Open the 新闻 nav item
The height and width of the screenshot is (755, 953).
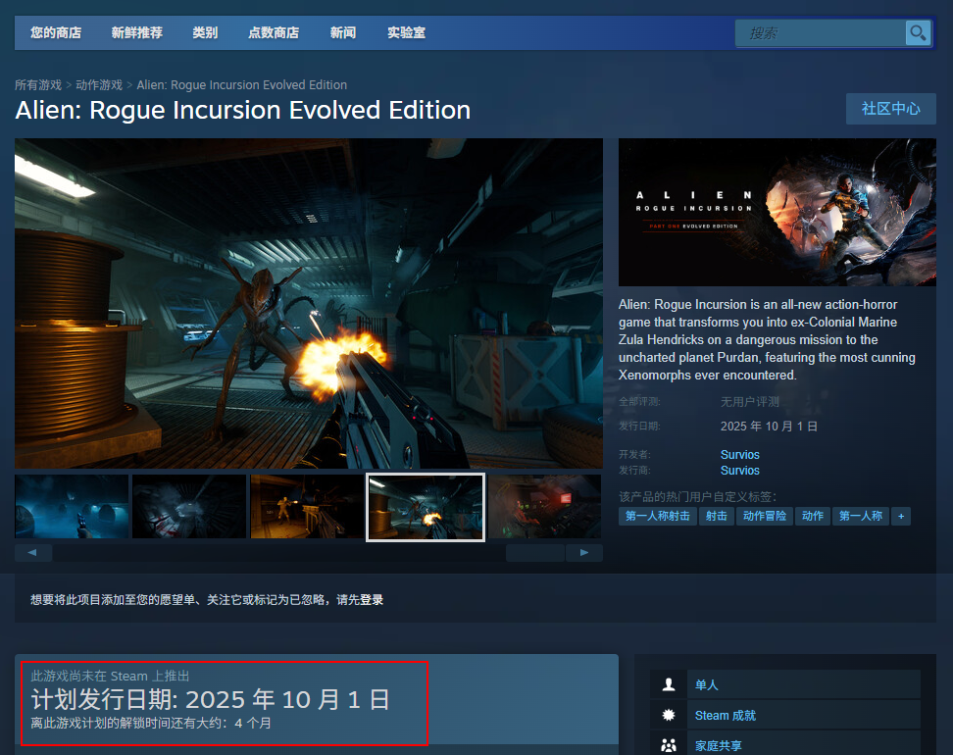pos(343,32)
